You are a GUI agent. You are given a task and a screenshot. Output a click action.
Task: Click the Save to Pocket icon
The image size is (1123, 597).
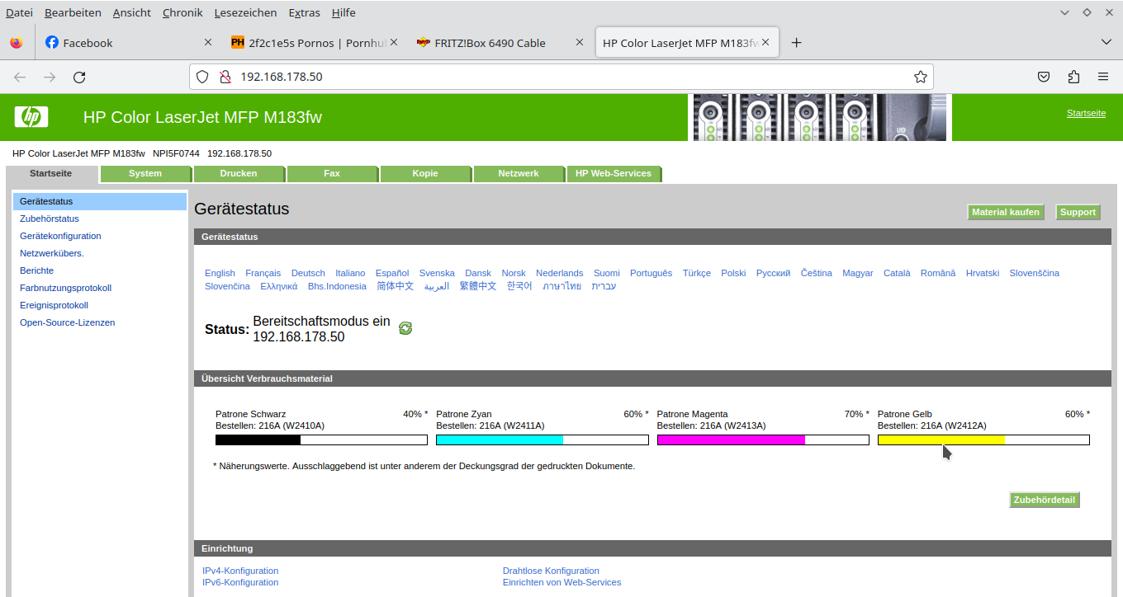[x=1044, y=77]
